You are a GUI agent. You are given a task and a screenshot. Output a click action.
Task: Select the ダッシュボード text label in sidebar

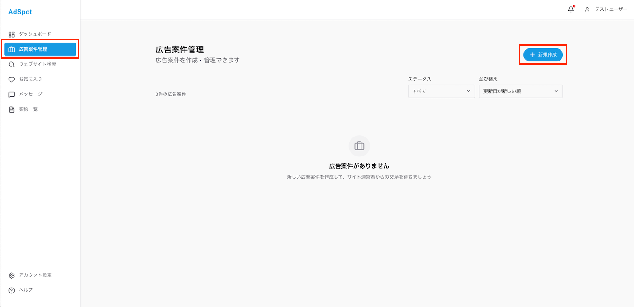pyautogui.click(x=35, y=34)
